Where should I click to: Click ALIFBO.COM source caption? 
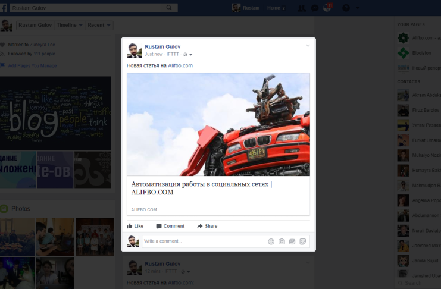click(144, 210)
